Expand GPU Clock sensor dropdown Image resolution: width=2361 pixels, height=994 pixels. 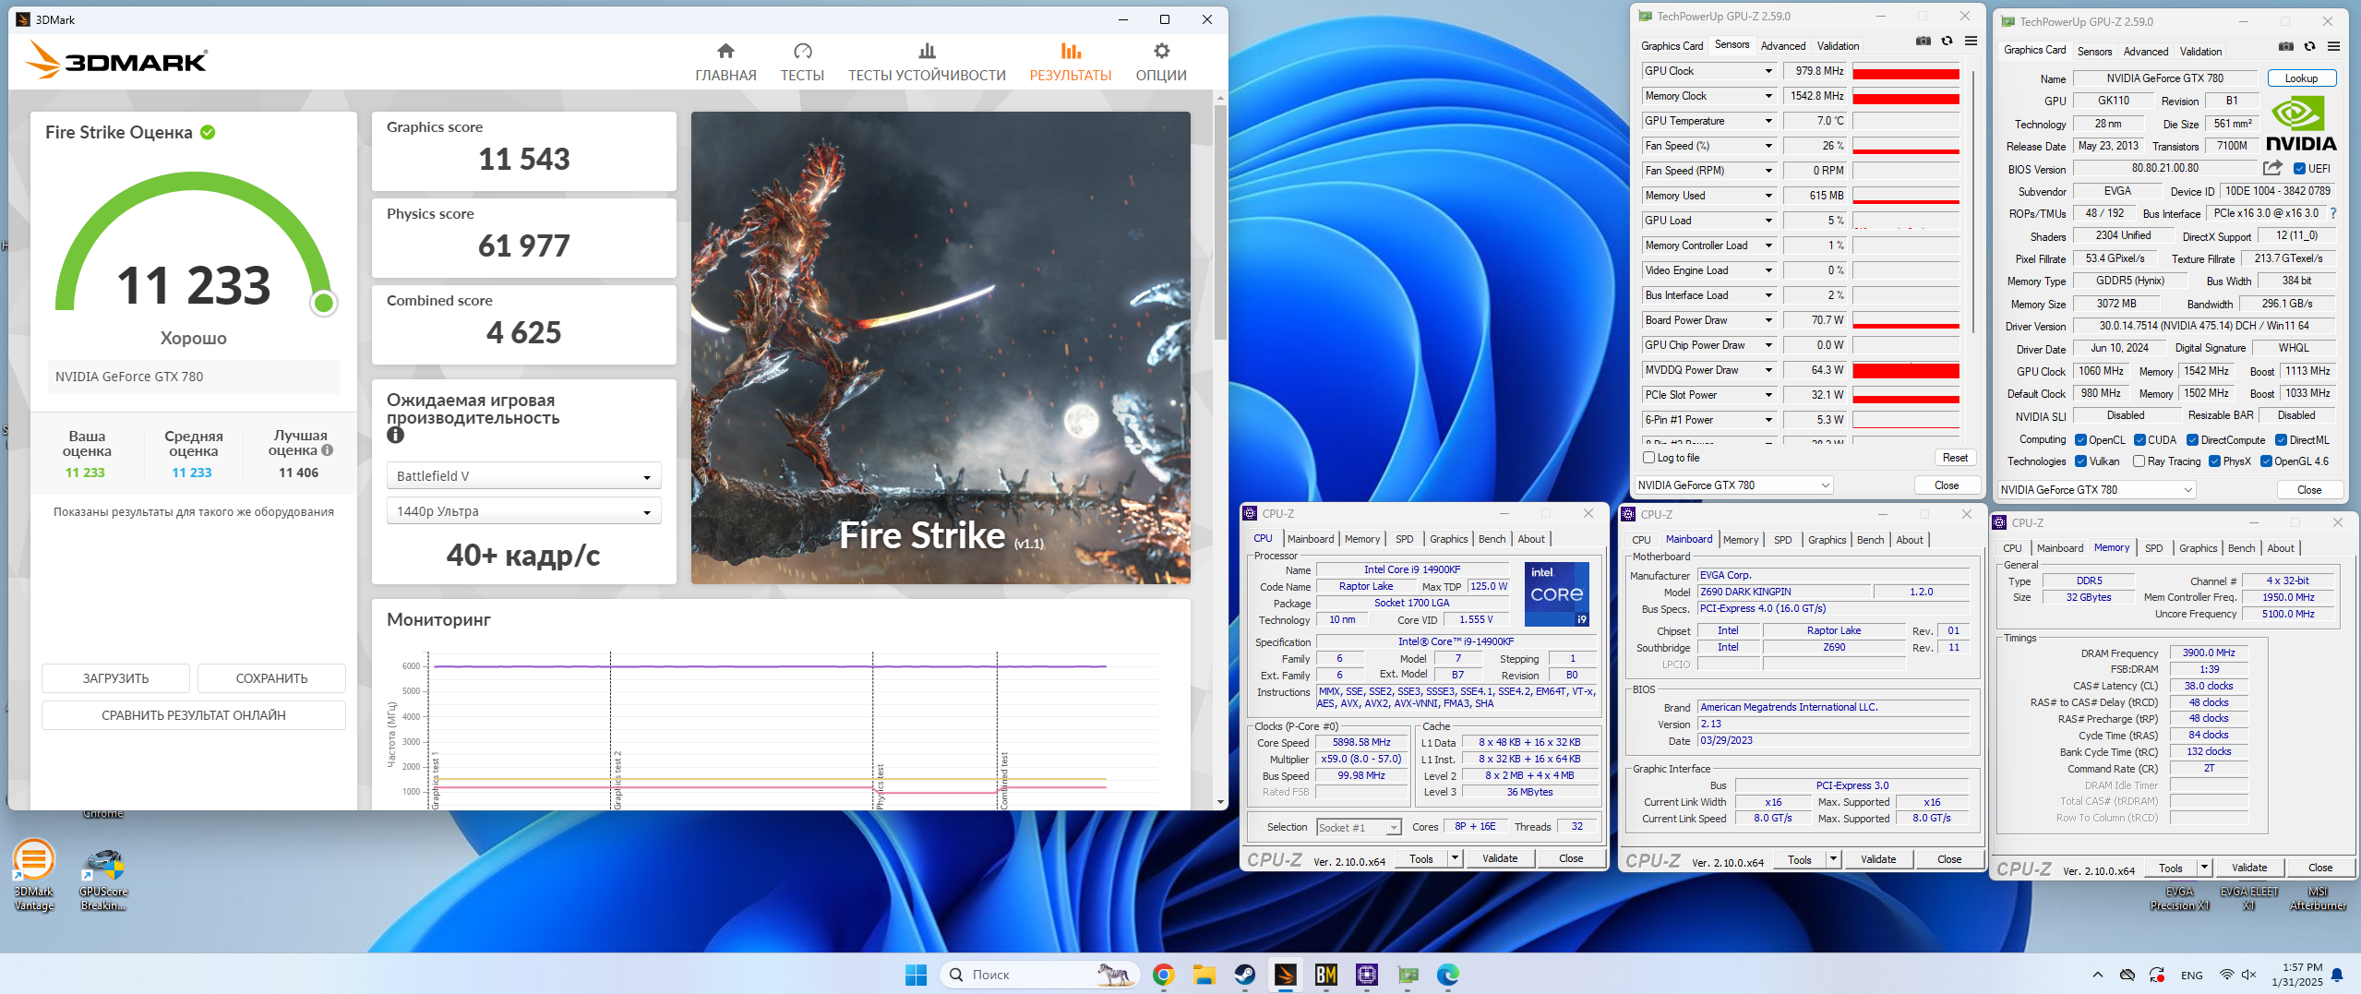(x=1768, y=71)
